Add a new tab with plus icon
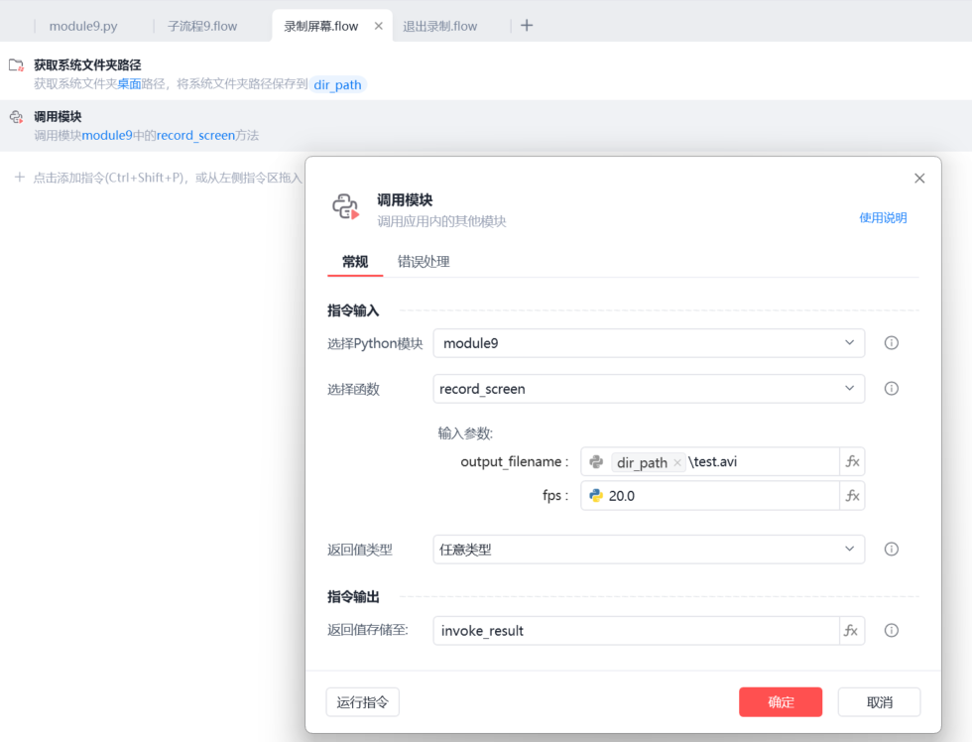 527,26
